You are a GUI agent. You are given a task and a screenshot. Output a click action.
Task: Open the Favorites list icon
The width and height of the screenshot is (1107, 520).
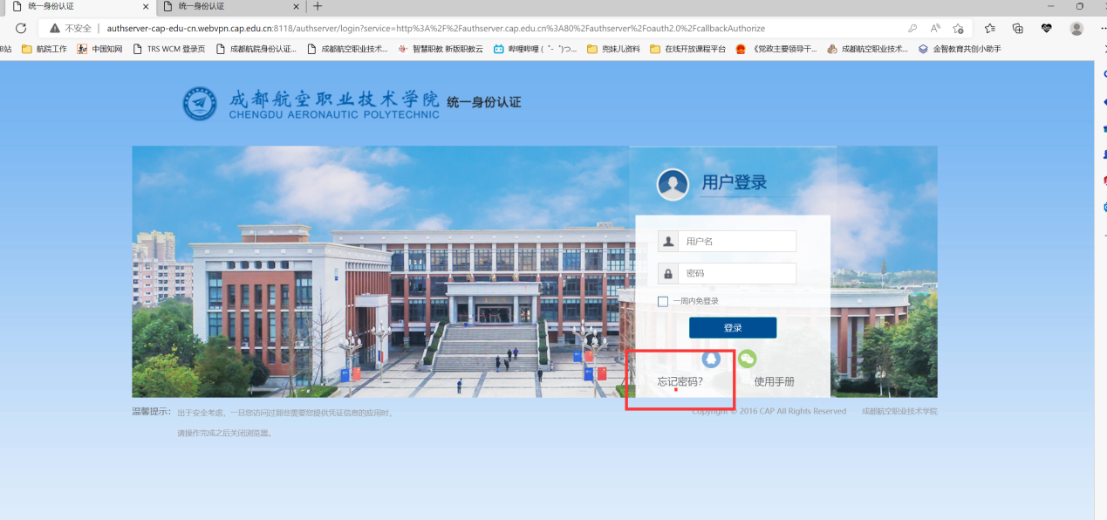(x=990, y=28)
